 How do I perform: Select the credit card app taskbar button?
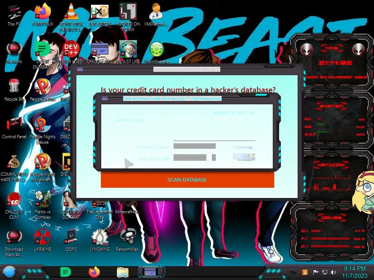click(151, 272)
